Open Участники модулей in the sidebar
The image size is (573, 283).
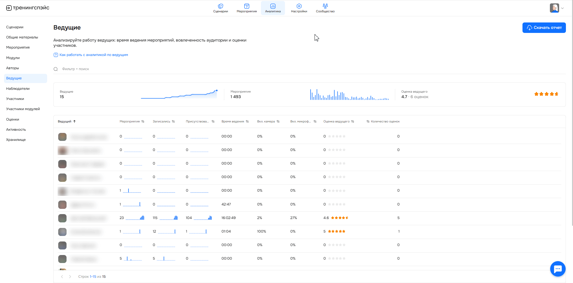click(23, 109)
